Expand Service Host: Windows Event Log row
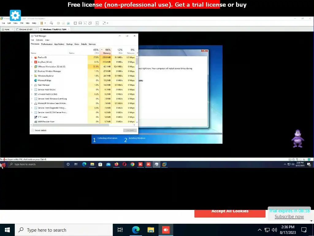314x236 pixels. (x=32, y=99)
